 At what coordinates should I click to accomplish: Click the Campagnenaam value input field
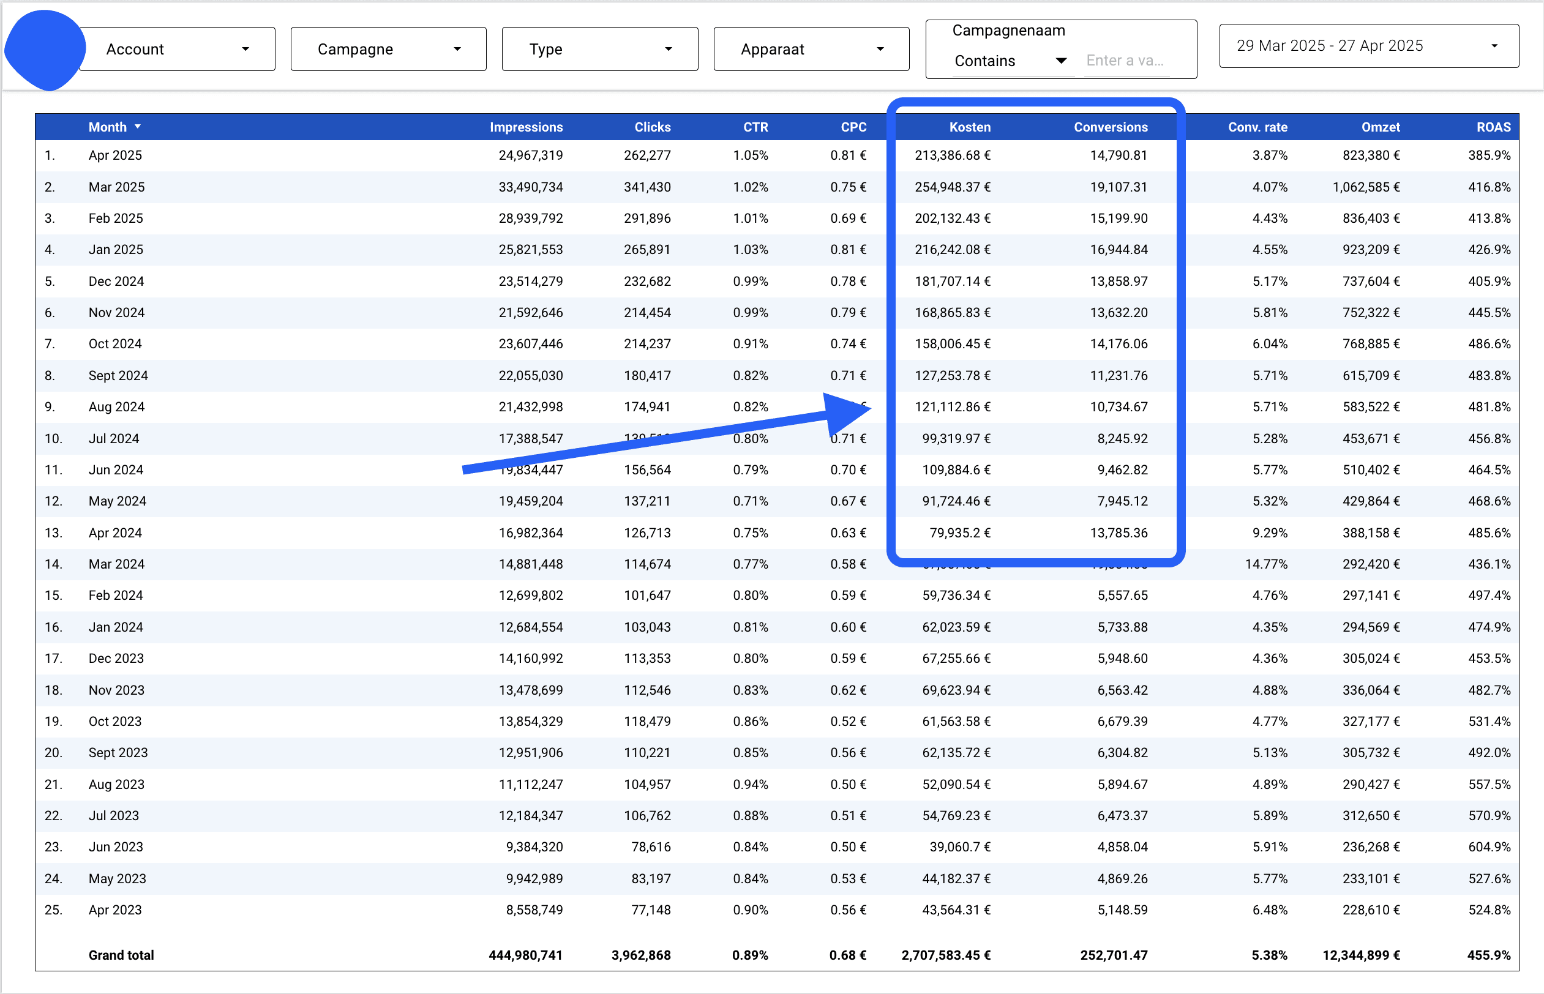tap(1126, 61)
